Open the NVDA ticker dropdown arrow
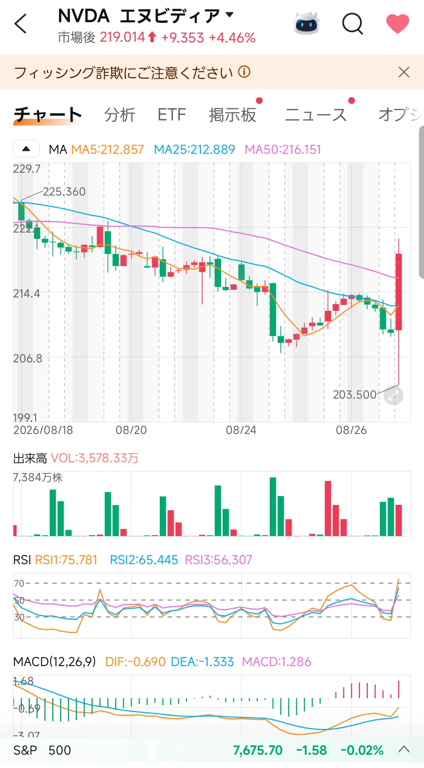424x768 pixels. (x=230, y=15)
